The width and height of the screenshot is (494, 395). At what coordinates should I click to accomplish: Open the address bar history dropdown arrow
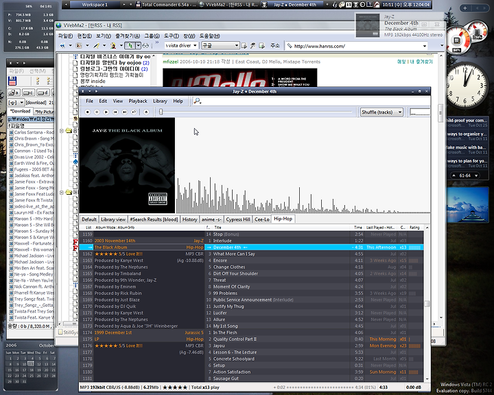coord(425,47)
